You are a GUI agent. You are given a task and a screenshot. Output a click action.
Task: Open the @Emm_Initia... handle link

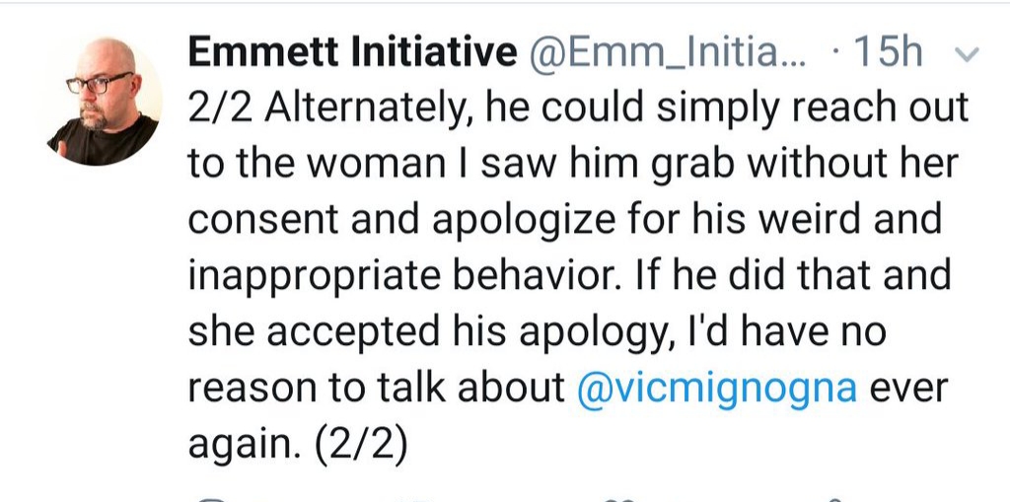point(668,54)
